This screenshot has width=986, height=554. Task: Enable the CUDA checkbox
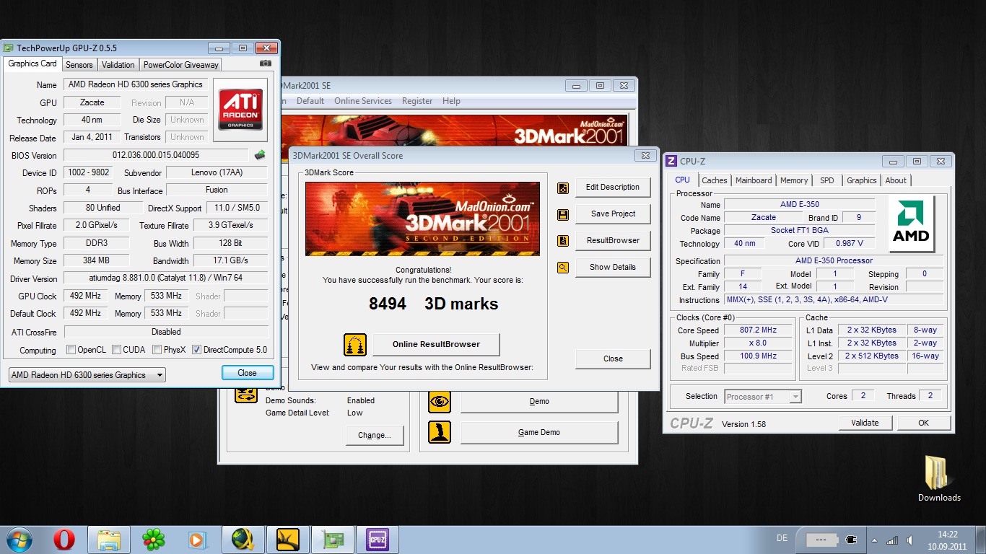pos(117,350)
